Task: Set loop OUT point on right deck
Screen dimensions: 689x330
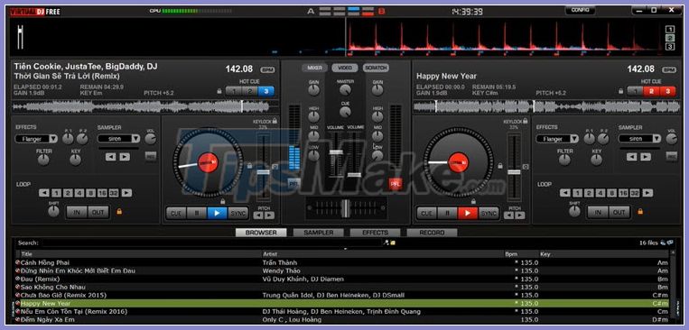Action: (619, 213)
